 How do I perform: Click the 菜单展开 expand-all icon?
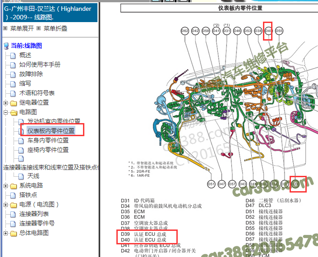(5, 28)
